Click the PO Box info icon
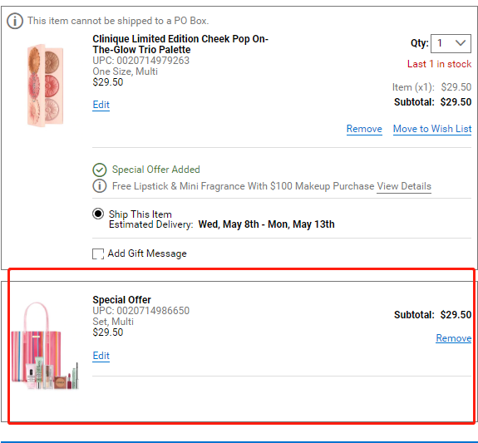 [x=15, y=21]
